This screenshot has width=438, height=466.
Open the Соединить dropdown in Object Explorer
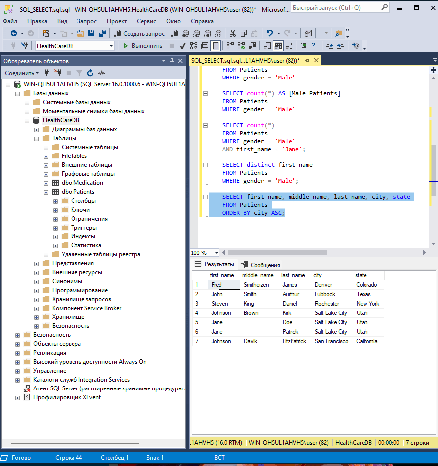(22, 73)
